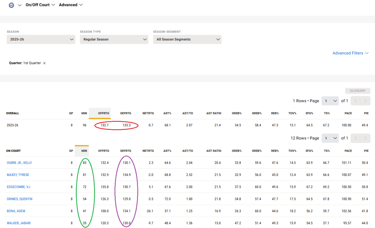This screenshot has width=375, height=228.
Task: Open the Overall table page number selector
Action: pos(330,101)
